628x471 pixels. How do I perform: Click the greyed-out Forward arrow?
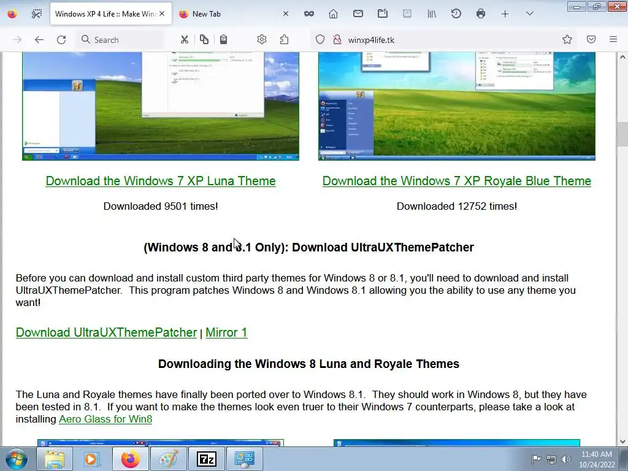tap(17, 40)
